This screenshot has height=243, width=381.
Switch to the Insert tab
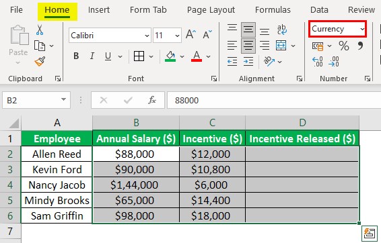tap(99, 9)
